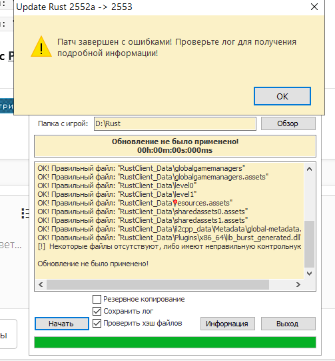The image size is (335, 361).
Task: Click the log line for sharedassets0.assets
Action: [x=143, y=212]
